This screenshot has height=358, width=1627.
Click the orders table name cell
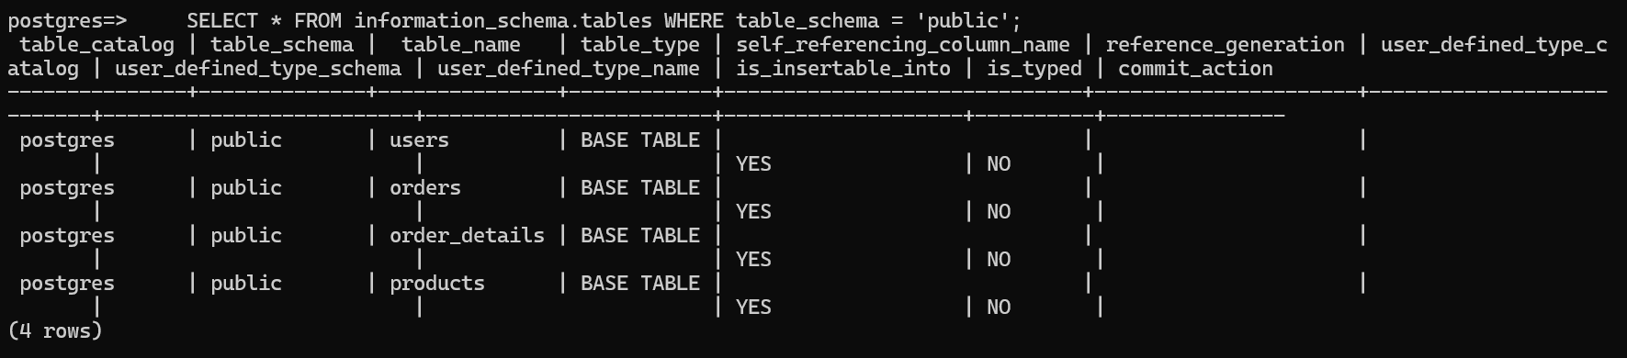pyautogui.click(x=425, y=187)
